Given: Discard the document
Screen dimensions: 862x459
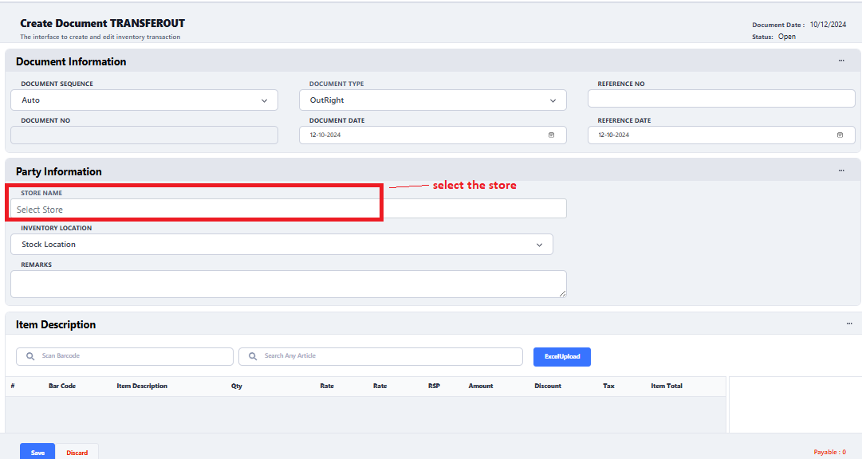Looking at the screenshot, I should pyautogui.click(x=77, y=453).
